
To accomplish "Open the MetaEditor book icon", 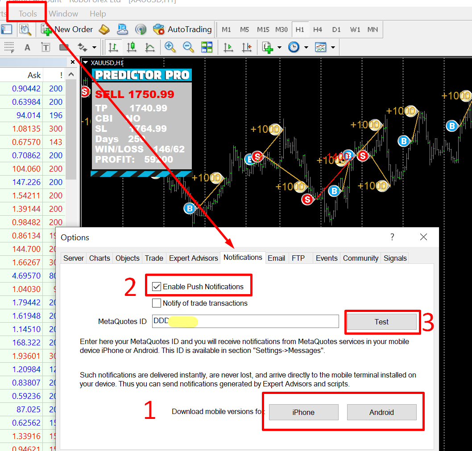I will [104, 29].
